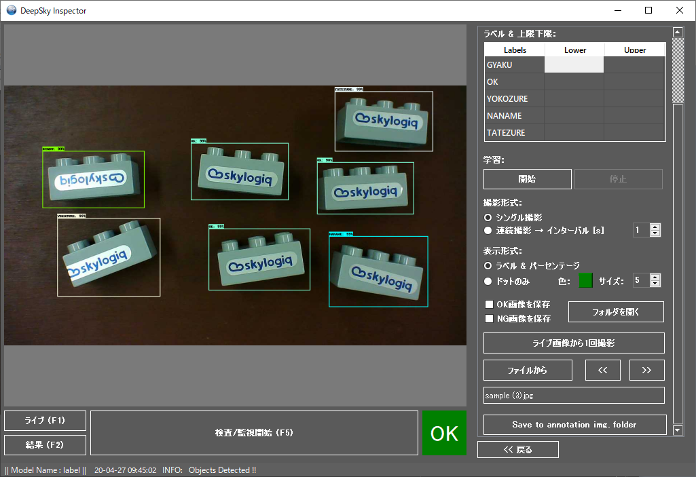Click the 停止 training stop button
This screenshot has height=477, width=696.
pos(619,179)
